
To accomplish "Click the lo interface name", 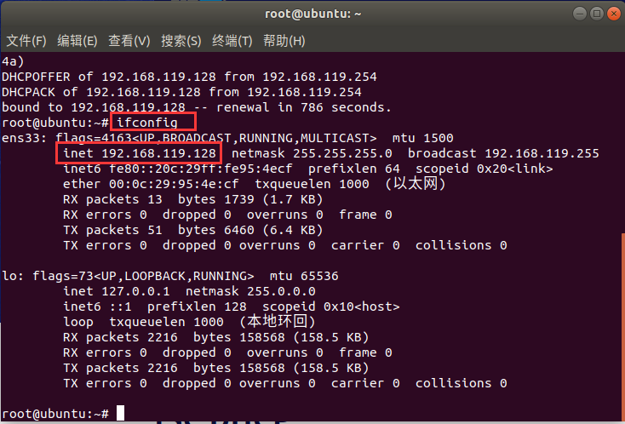I will (13, 276).
